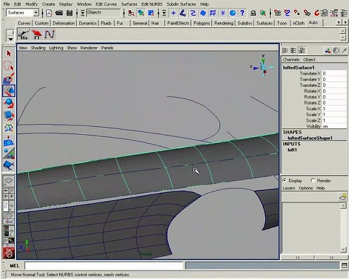Toggle Snap to View Planes

307,13
